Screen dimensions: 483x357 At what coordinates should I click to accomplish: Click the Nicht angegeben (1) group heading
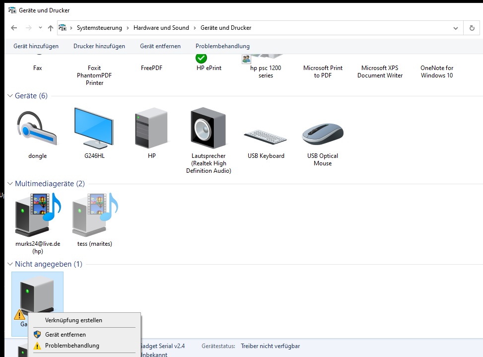tap(49, 264)
